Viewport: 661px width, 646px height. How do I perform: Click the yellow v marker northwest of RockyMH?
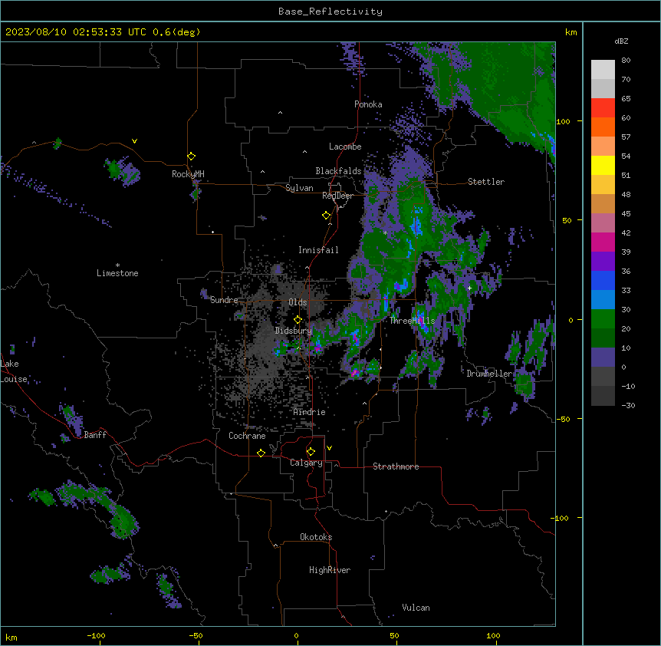click(x=134, y=141)
